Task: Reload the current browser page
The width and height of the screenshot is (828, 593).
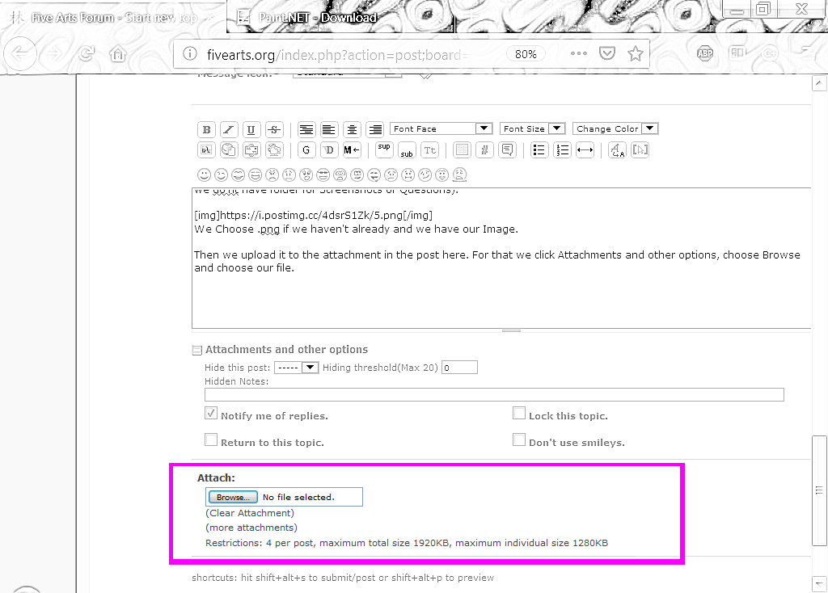Action: tap(87, 53)
